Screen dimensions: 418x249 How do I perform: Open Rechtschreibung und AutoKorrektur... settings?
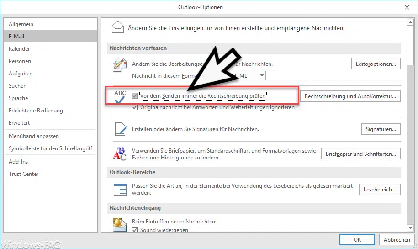[x=350, y=96]
